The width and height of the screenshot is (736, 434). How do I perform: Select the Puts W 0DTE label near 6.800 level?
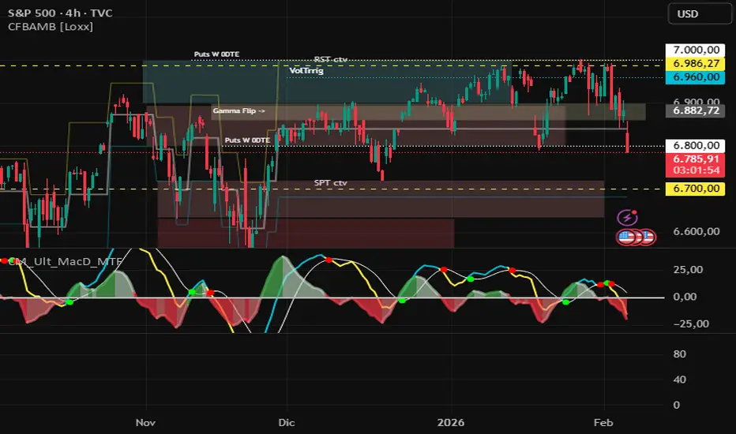(x=247, y=140)
